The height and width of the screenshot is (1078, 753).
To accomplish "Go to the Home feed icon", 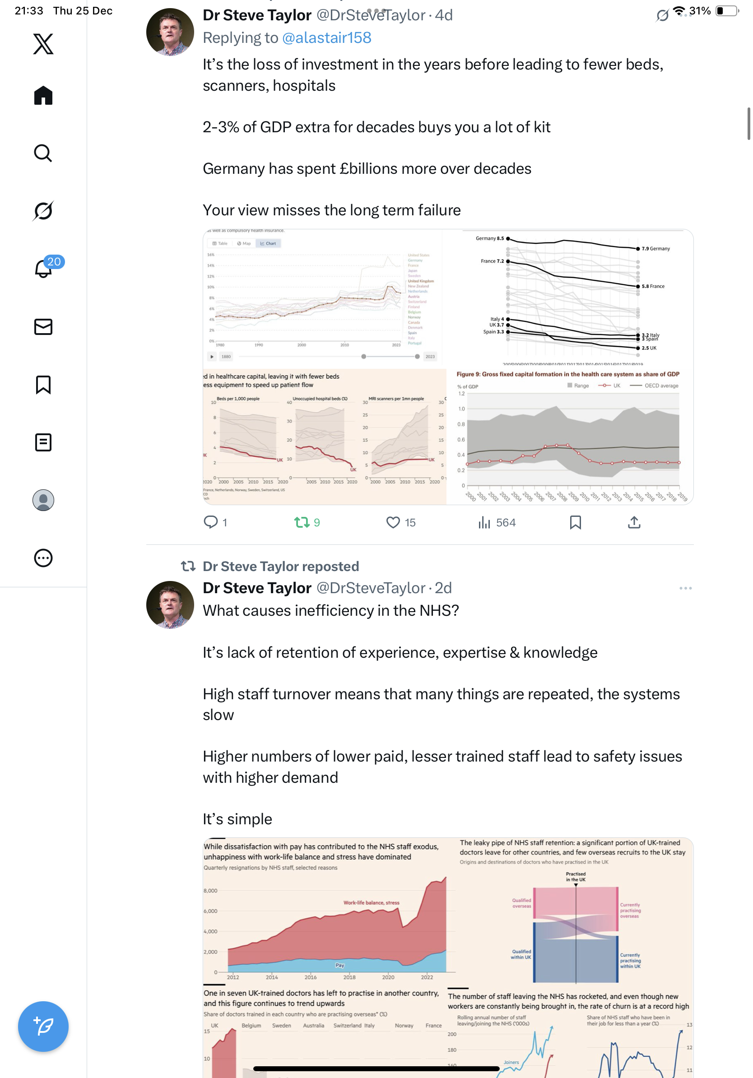I will [x=43, y=96].
